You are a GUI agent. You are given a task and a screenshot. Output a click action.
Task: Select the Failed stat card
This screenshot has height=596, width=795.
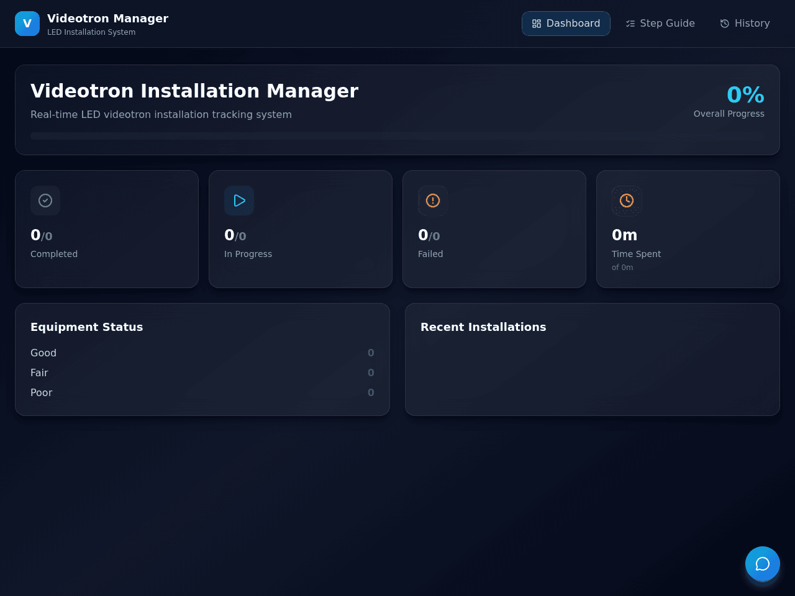494,229
